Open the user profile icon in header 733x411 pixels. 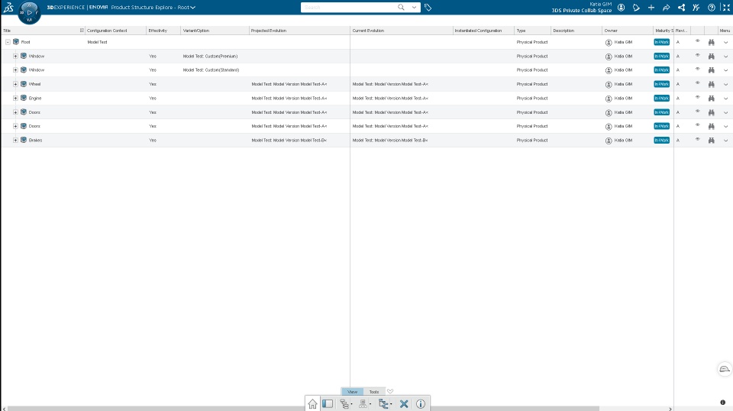tap(621, 8)
